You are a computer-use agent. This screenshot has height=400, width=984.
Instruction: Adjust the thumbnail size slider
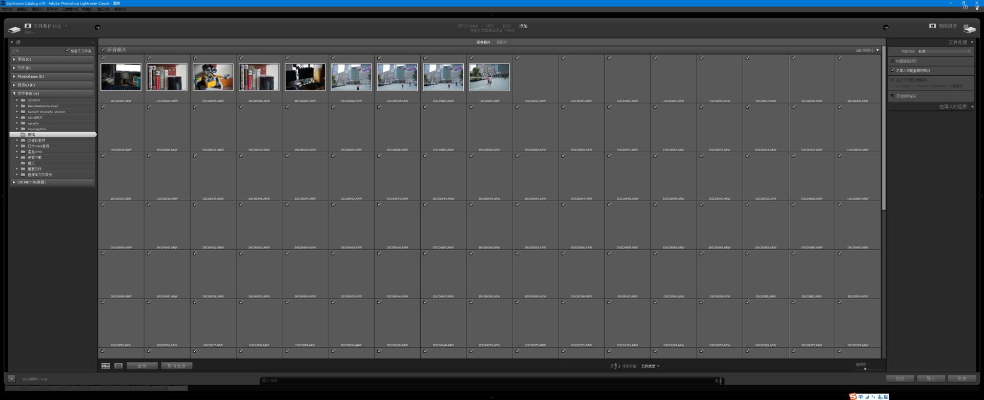coord(865,369)
